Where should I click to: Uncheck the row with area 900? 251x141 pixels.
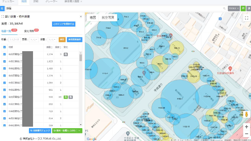4,97
